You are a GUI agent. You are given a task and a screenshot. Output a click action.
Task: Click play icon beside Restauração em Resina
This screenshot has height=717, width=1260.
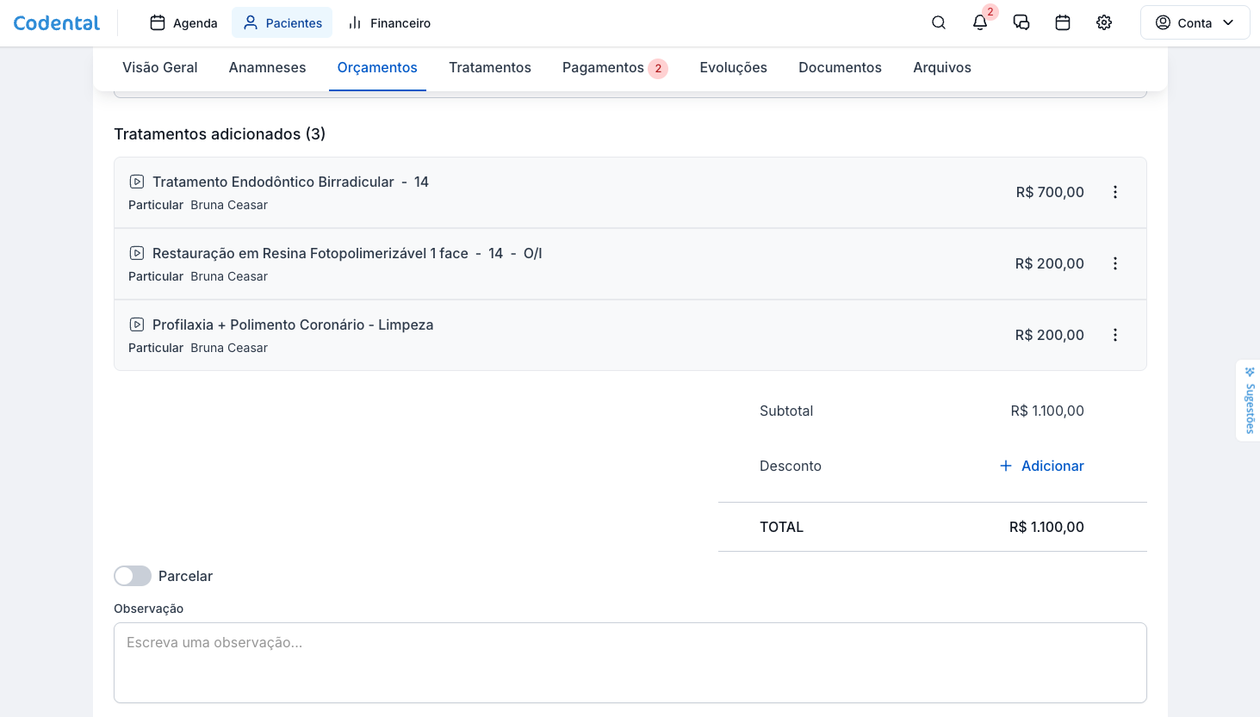tap(136, 253)
